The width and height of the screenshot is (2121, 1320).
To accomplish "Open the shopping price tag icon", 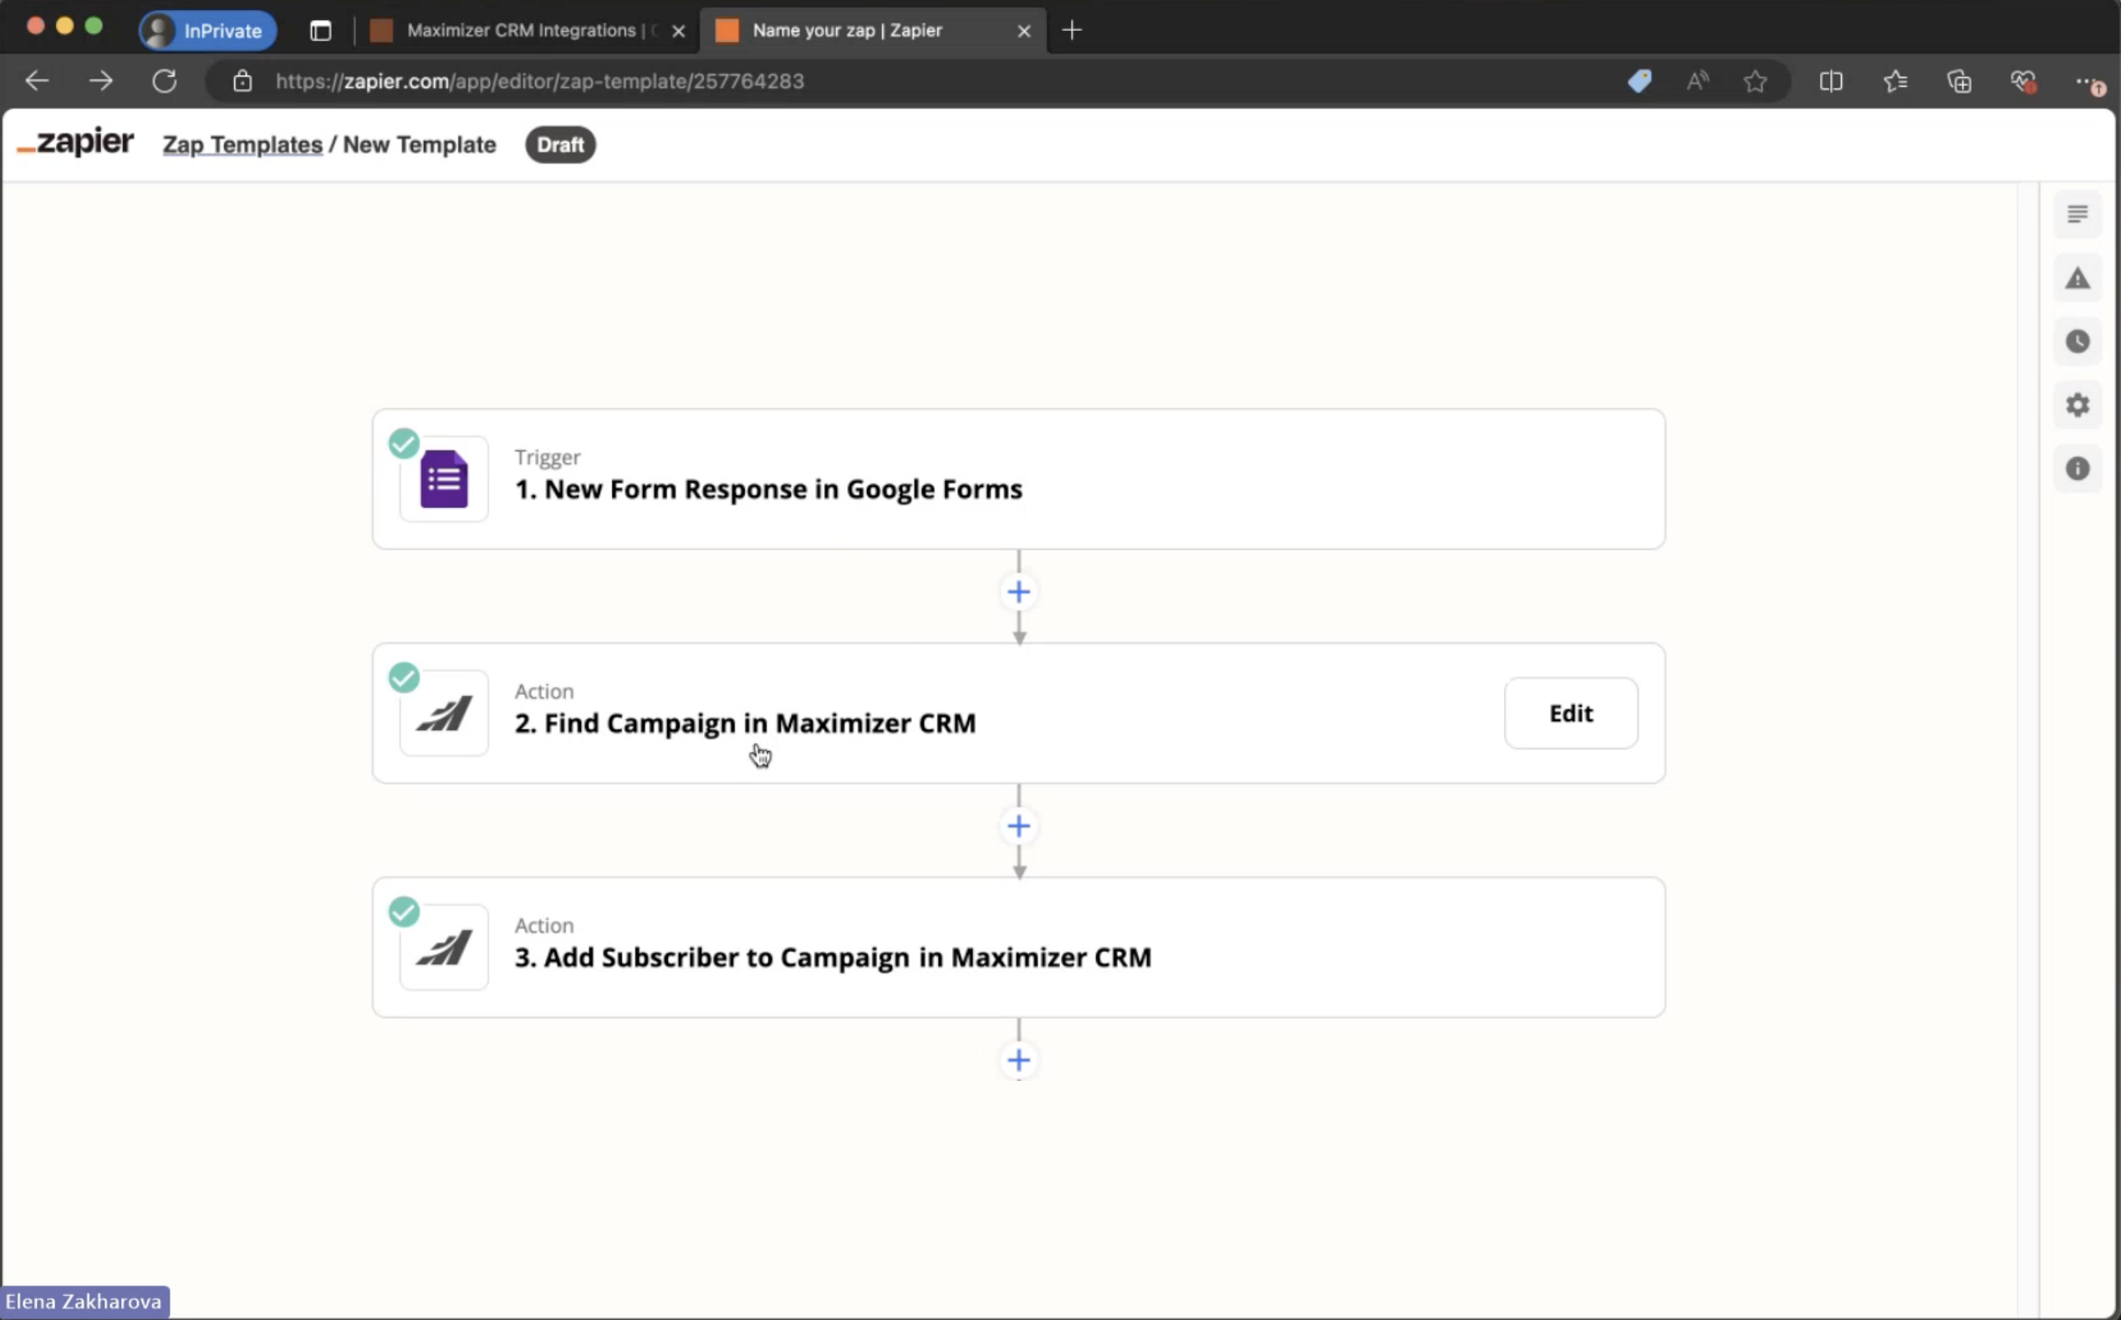I will pos(1639,81).
